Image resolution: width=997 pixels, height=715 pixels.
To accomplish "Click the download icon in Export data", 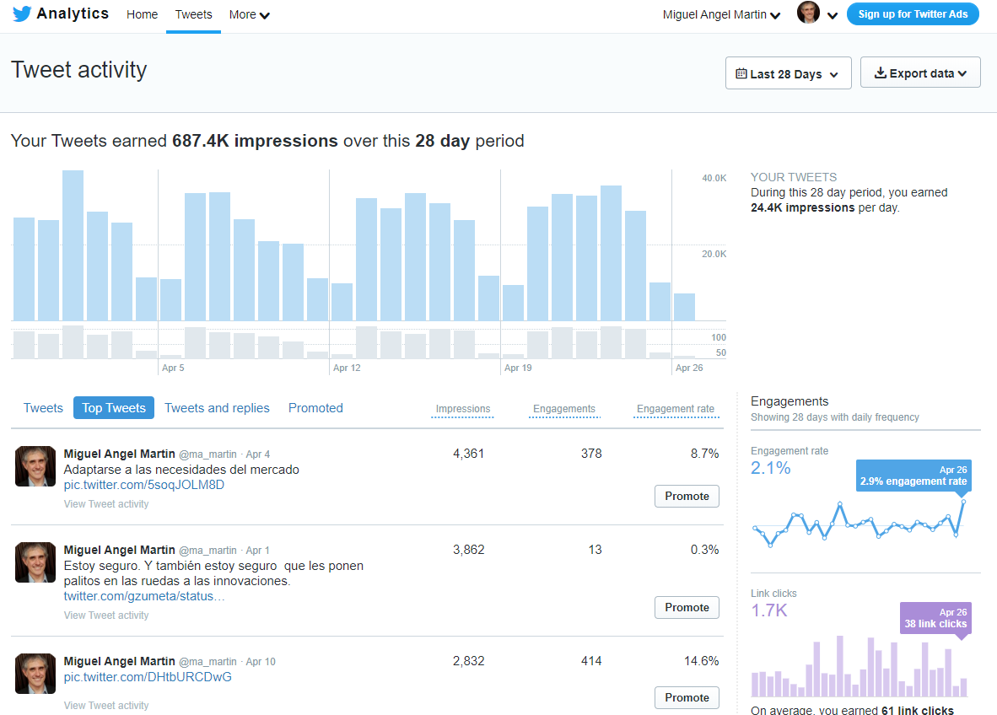I will pyautogui.click(x=880, y=73).
